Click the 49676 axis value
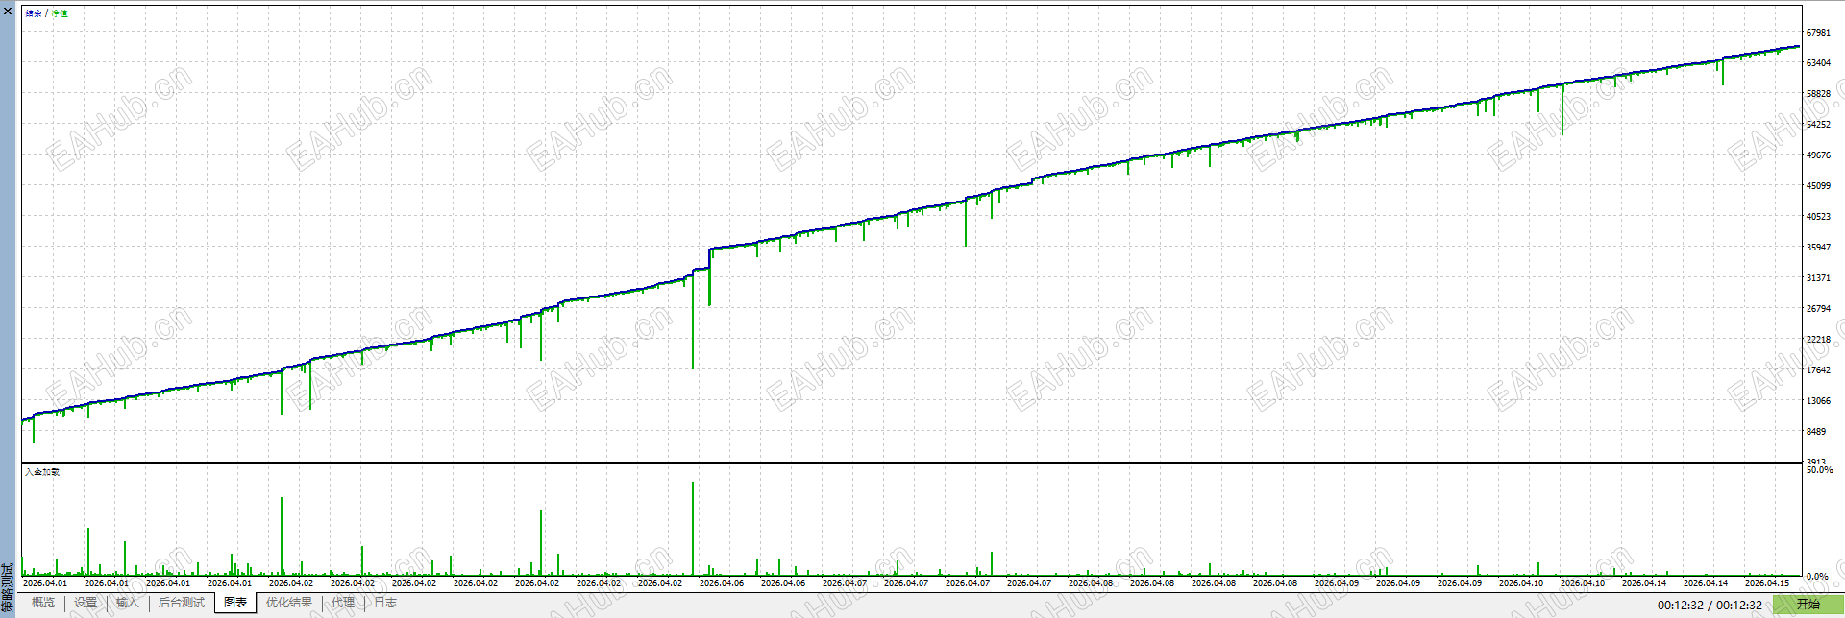Screen dimensions: 1845x618 coord(1818,155)
